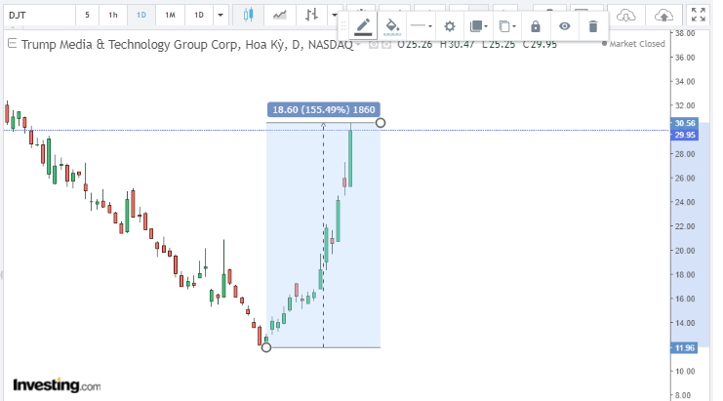
Task: Select the candlestick chart style icon
Action: tap(248, 16)
